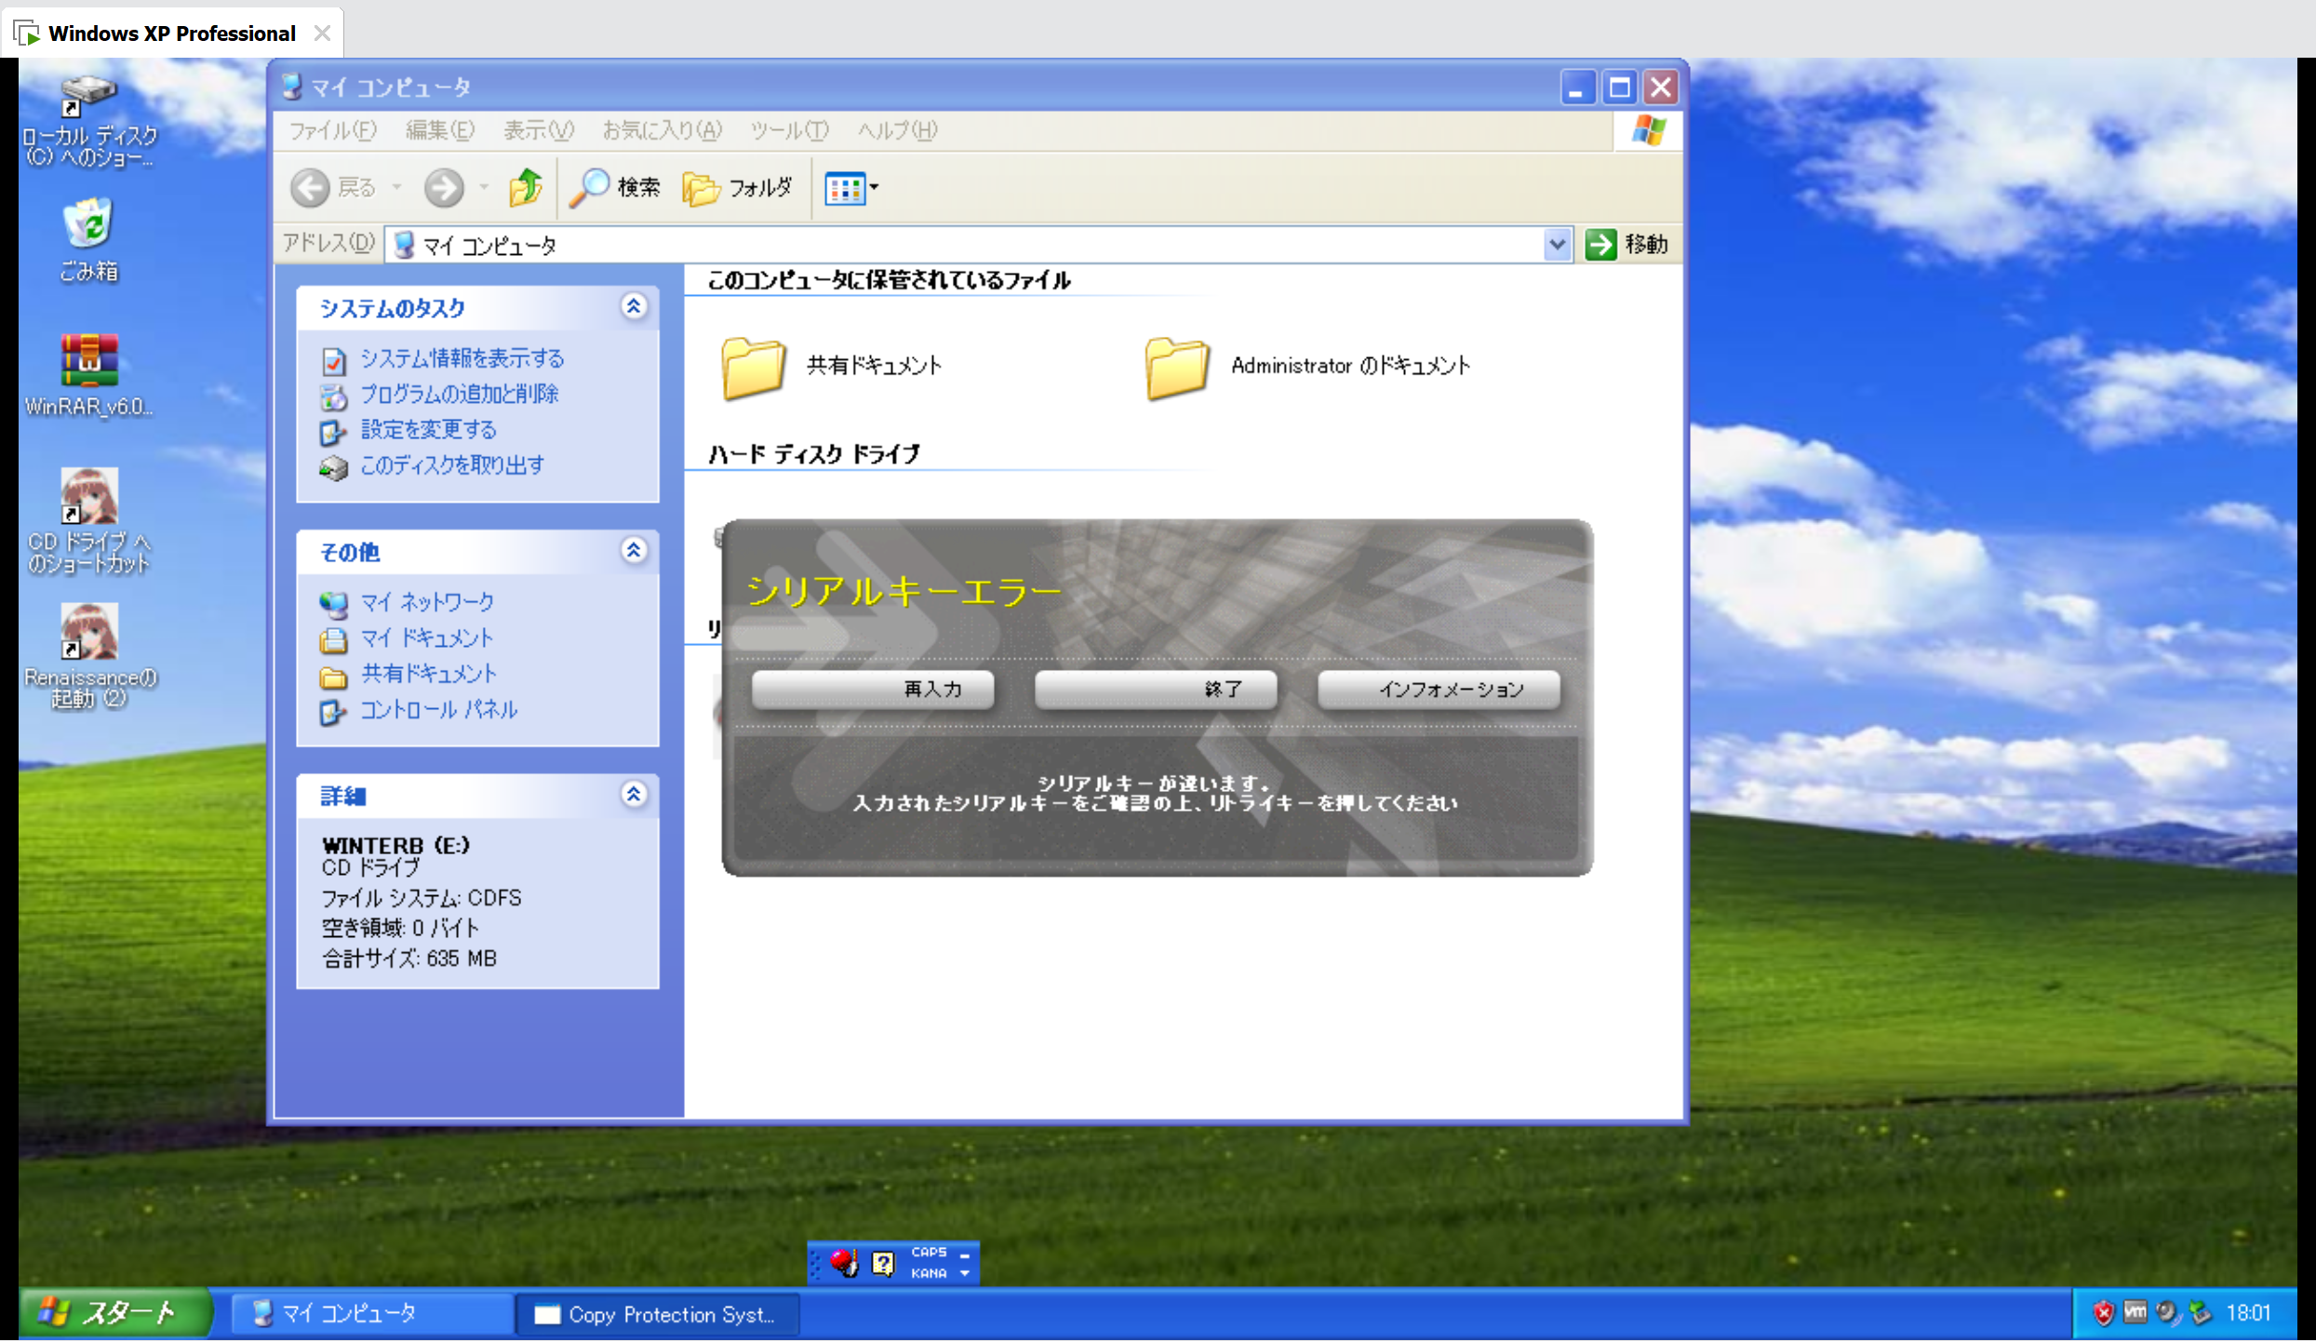2316x1341 pixels.
Task: Select the 共有ドキュメント folder in file pane
Action: tap(832, 368)
